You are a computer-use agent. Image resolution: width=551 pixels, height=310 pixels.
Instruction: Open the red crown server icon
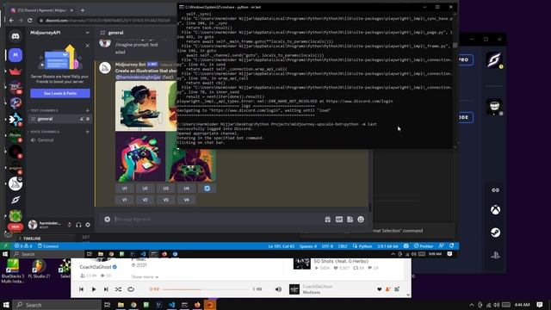pyautogui.click(x=15, y=71)
